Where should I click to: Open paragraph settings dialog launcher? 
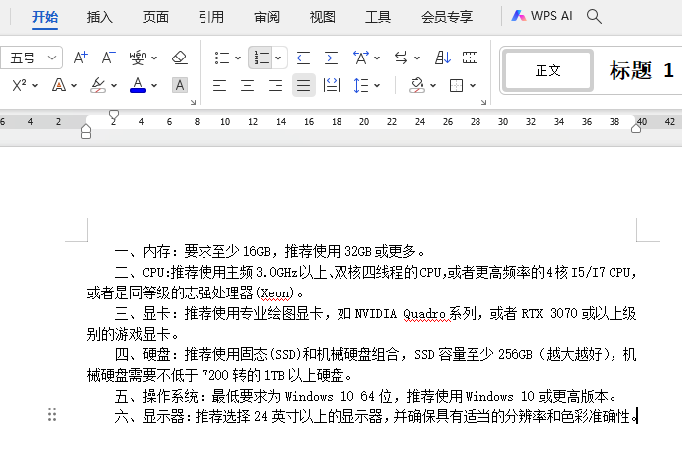click(483, 102)
